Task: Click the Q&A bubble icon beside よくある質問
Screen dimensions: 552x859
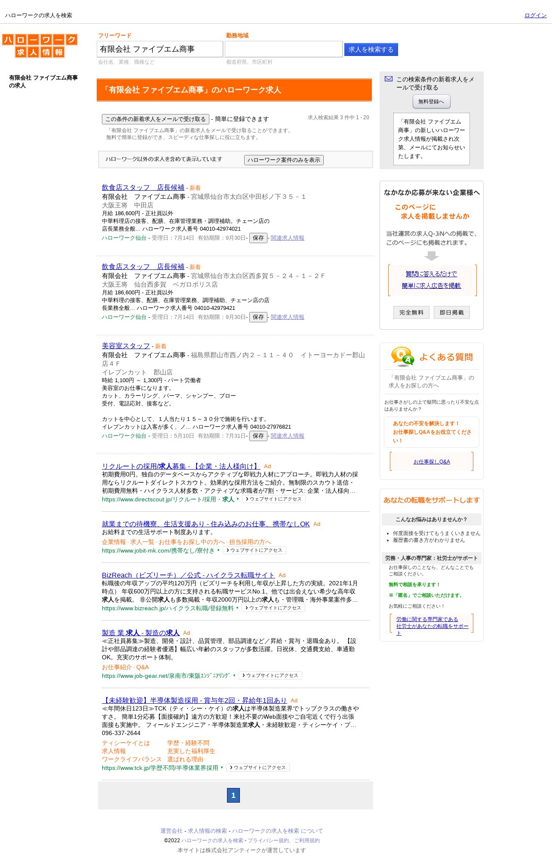Action: (x=402, y=356)
